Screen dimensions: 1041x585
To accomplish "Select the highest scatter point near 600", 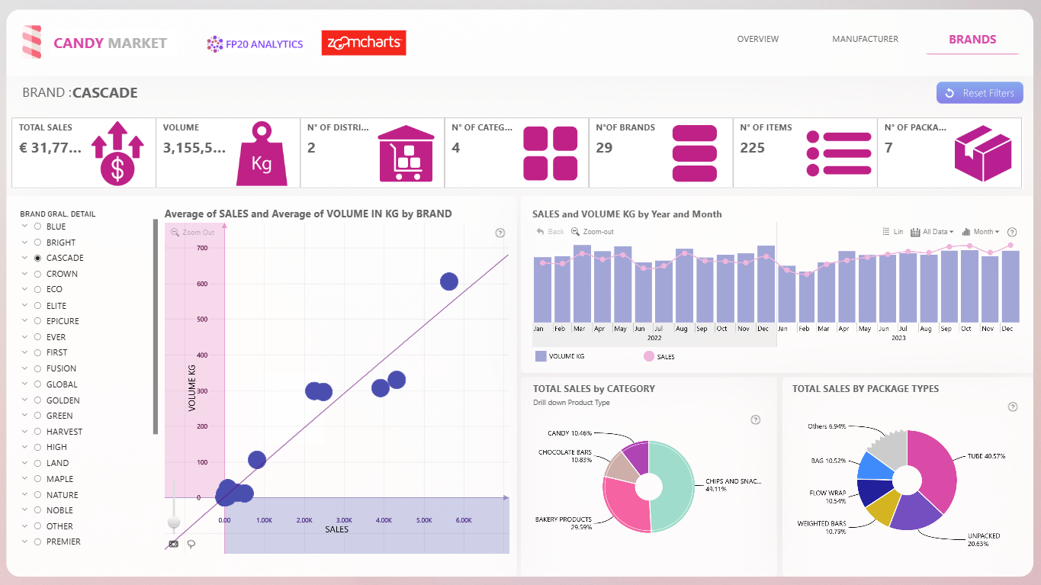I will pyautogui.click(x=449, y=281).
